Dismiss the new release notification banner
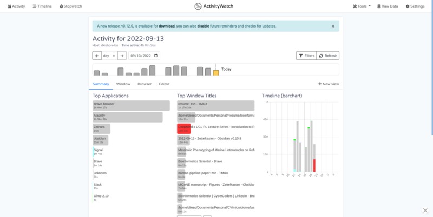 [333, 26]
